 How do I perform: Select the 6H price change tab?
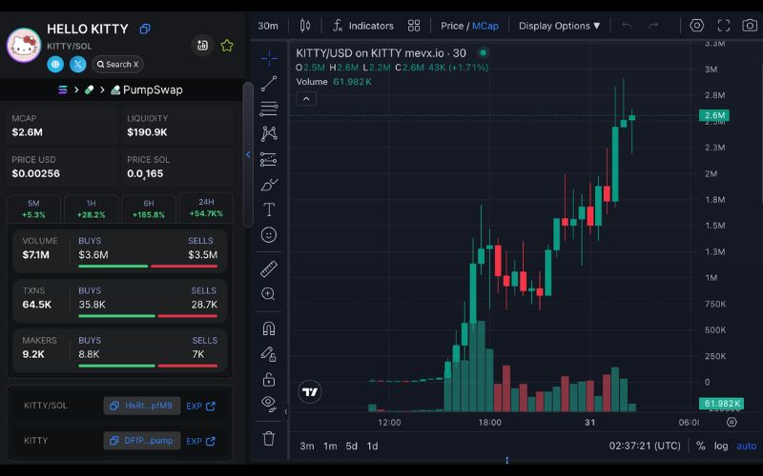click(149, 208)
